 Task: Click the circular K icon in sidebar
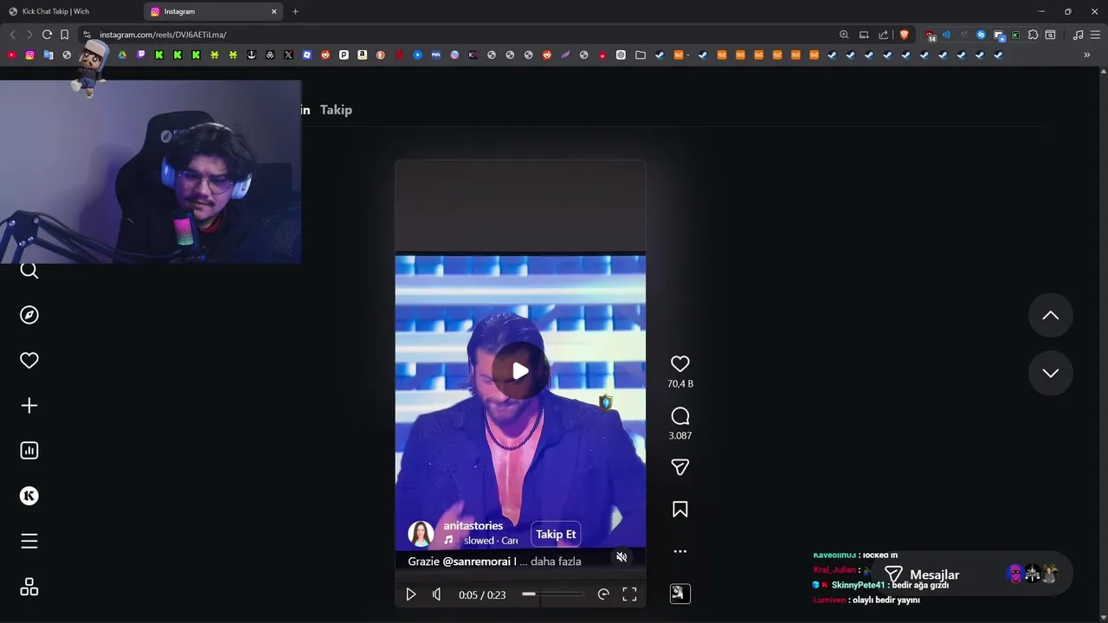pos(29,496)
